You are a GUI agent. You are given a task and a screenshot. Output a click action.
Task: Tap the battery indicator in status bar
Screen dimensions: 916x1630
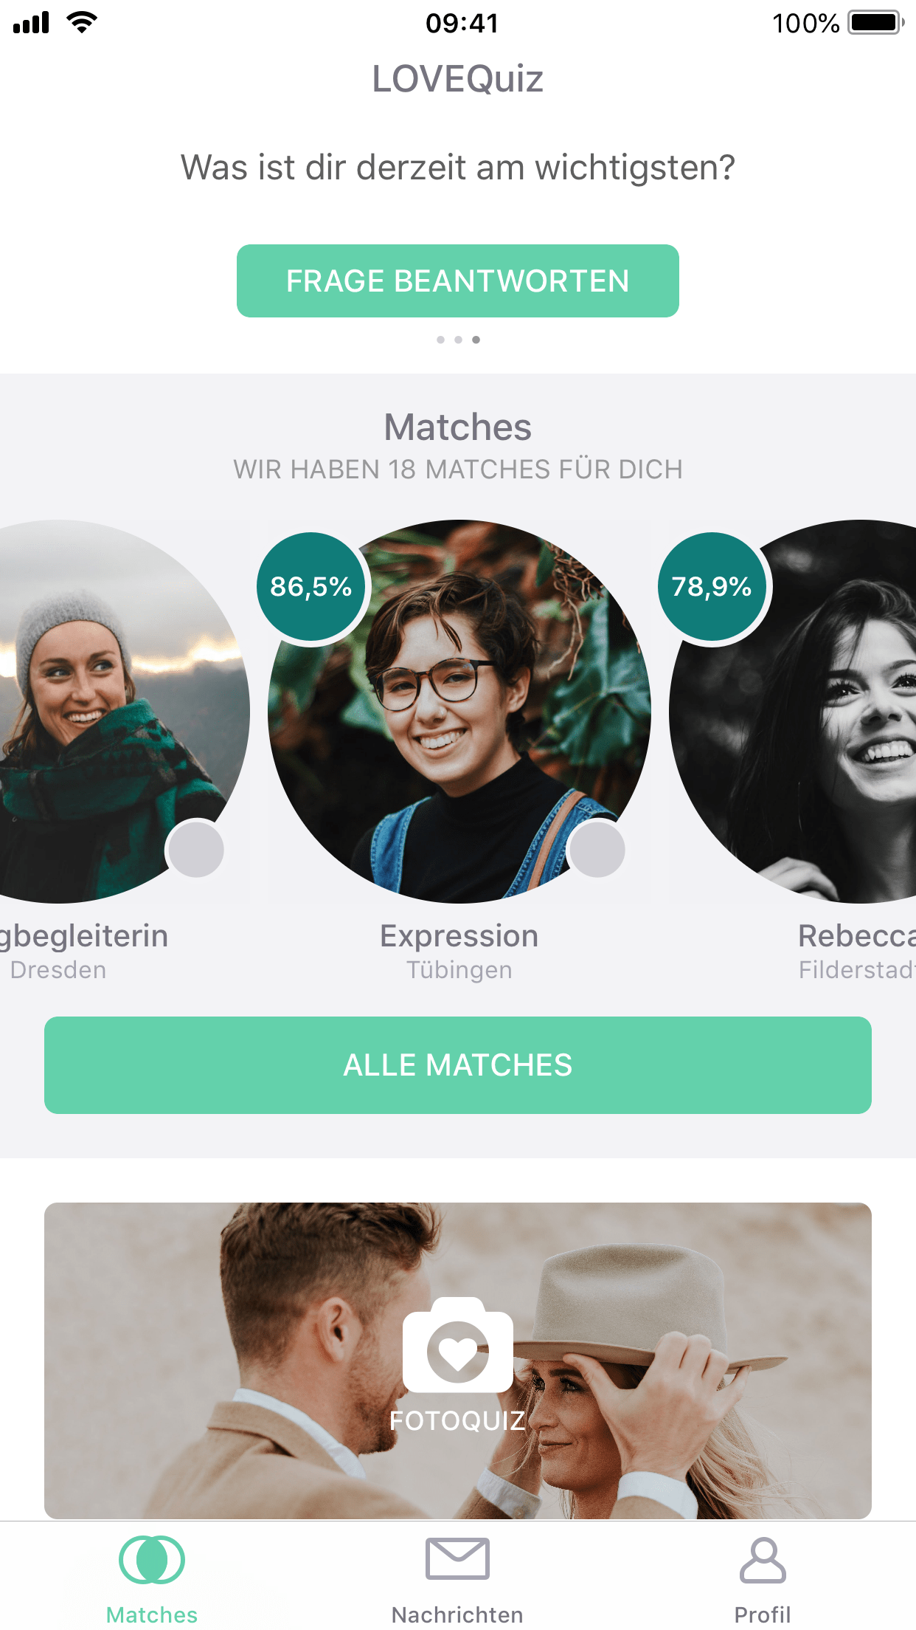coord(876,23)
